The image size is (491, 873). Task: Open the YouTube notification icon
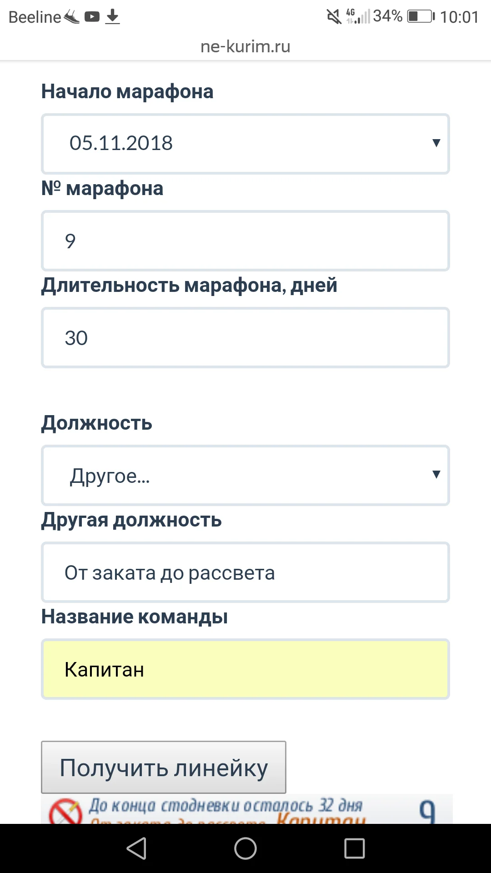tap(92, 16)
